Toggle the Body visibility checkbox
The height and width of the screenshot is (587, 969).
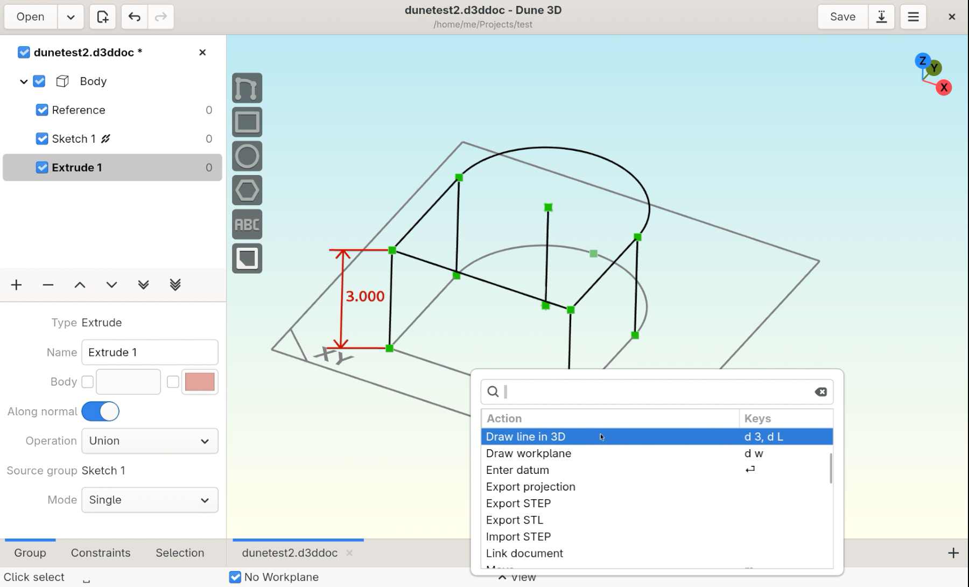coord(39,81)
